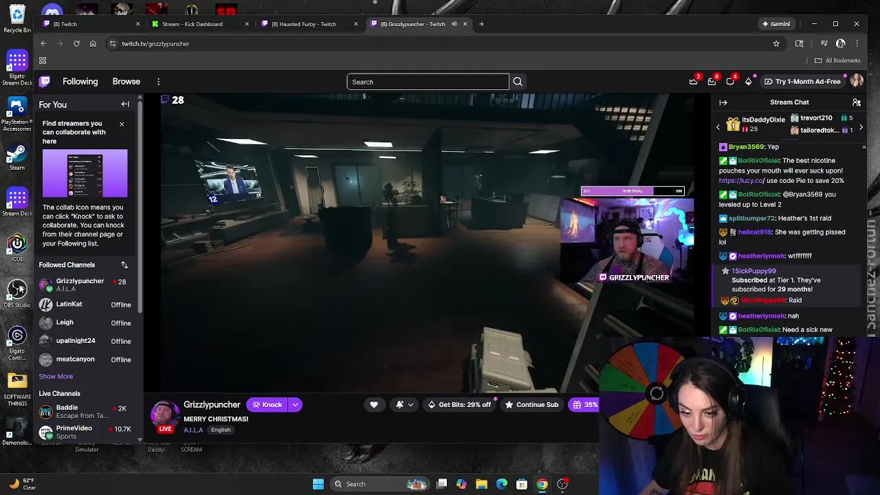Click the Twitch home logo
The height and width of the screenshot is (495, 880).
point(45,81)
